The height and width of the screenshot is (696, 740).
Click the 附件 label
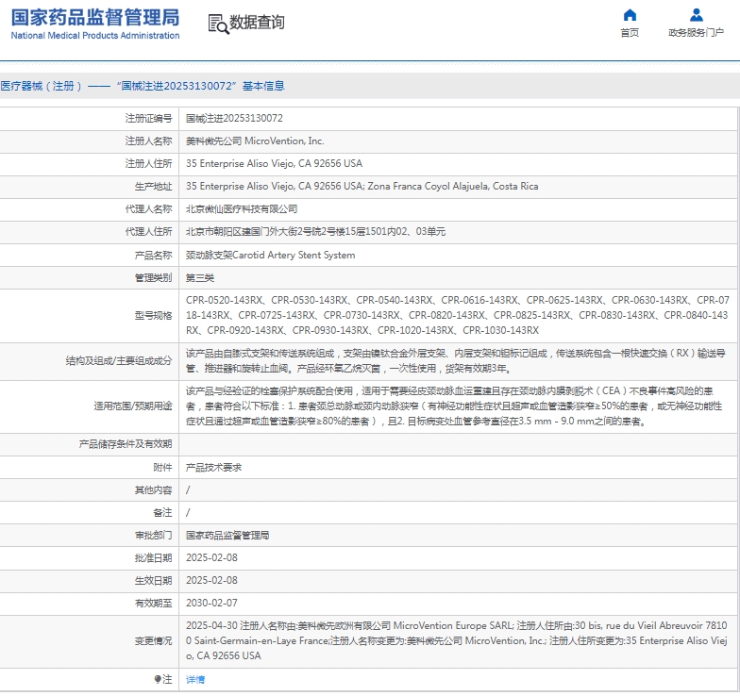(x=162, y=468)
